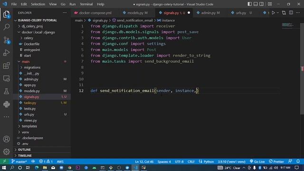Open the Run and Debug view
The width and height of the screenshot is (304, 171).
[x=6, y=53]
